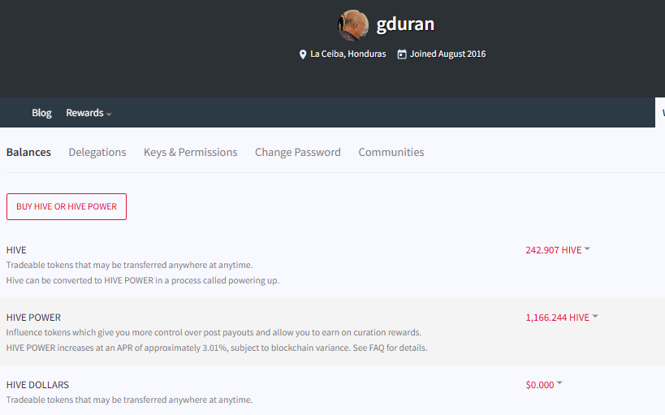Select the gduran username heading
The height and width of the screenshot is (415, 665).
click(x=405, y=24)
